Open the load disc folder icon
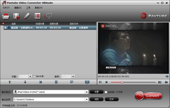This screenshot has width=170, height=108. point(6,16)
